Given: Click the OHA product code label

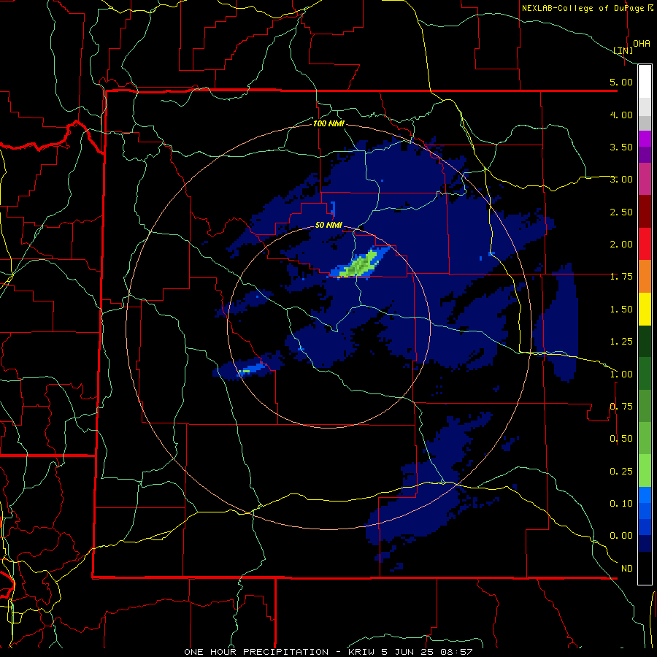Looking at the screenshot, I should pyautogui.click(x=642, y=44).
